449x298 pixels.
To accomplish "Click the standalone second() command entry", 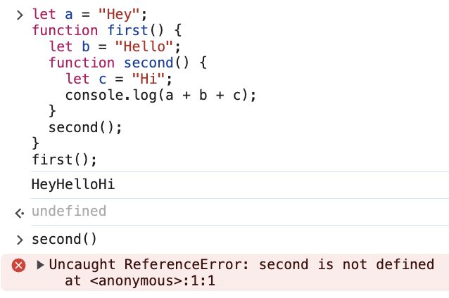I will [x=65, y=240].
